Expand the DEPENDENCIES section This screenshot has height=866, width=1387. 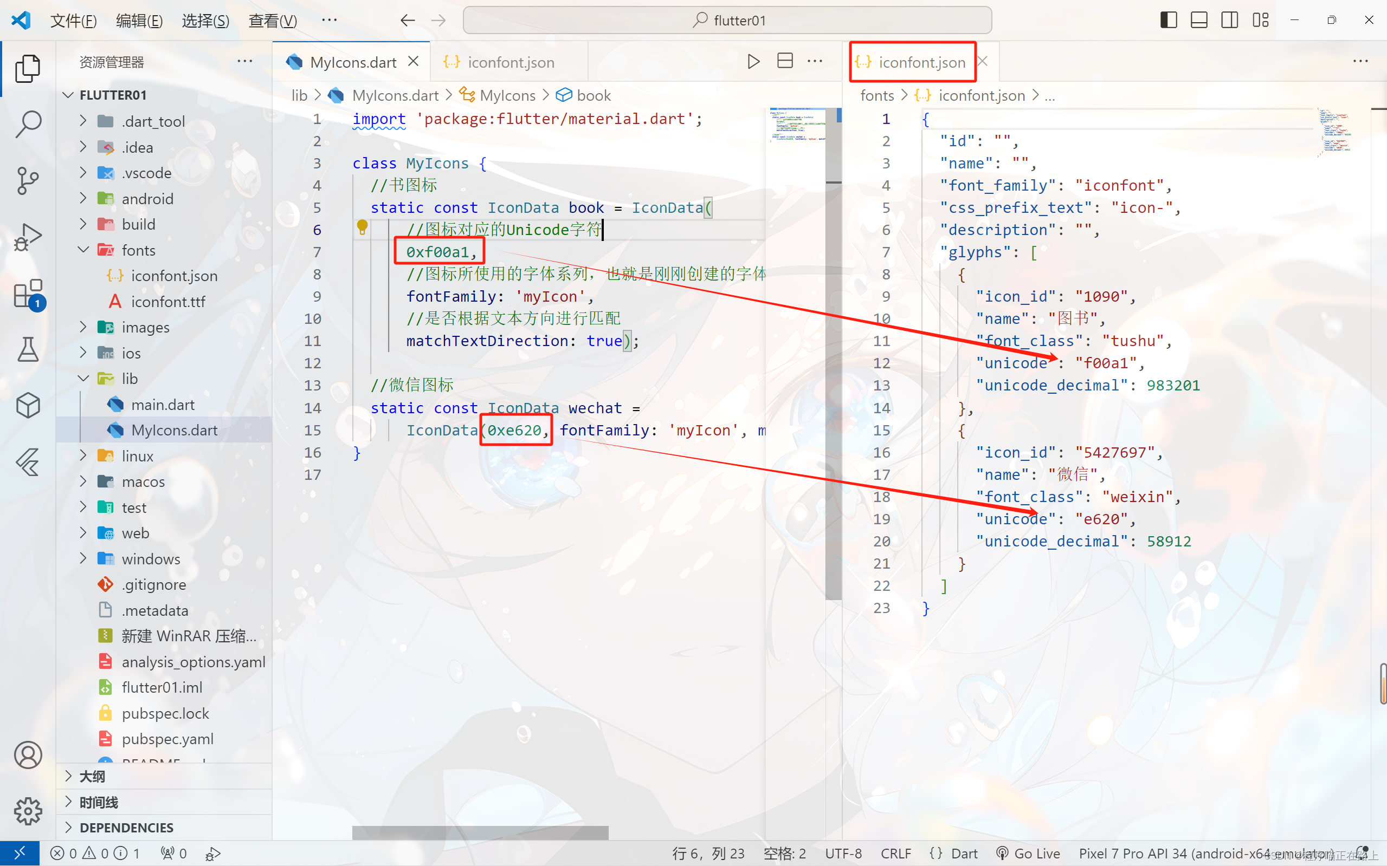[126, 828]
